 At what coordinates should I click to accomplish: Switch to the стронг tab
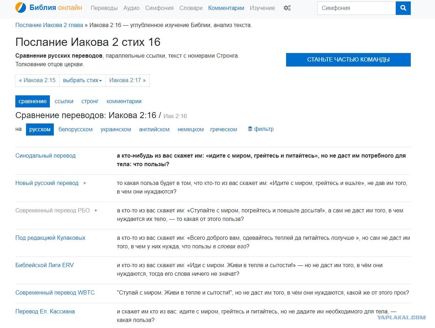pos(90,101)
